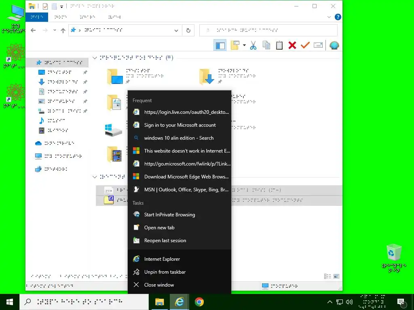The width and height of the screenshot is (414, 310).
Task: Open the quick access toolbar customize dropdown
Action: point(61,6)
